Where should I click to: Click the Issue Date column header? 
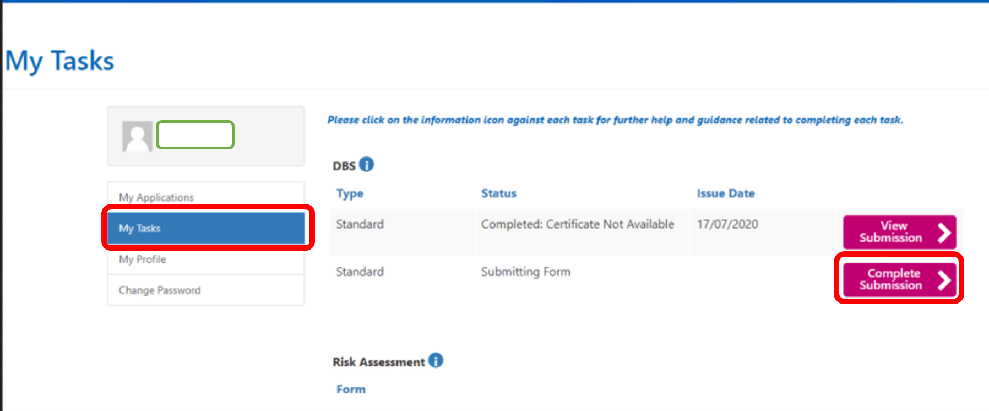[x=725, y=193]
